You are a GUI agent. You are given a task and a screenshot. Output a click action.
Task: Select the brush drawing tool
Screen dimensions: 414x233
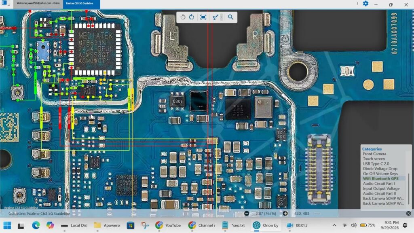(215, 17)
